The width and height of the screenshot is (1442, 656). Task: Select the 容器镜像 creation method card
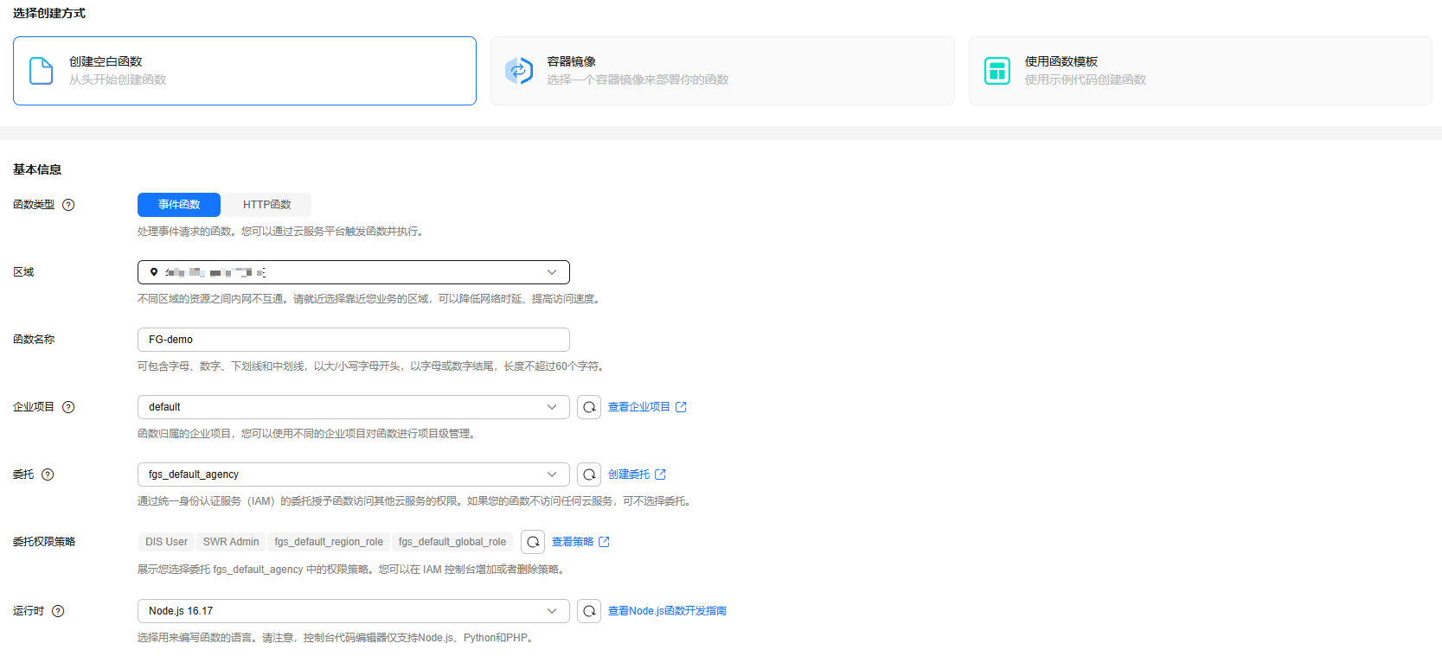tap(722, 71)
